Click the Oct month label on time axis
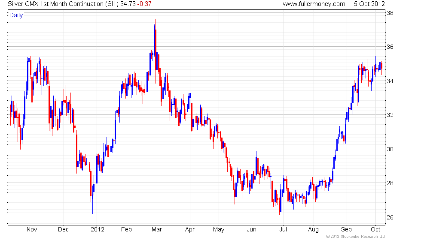The height and width of the screenshot is (240, 421). (375, 230)
